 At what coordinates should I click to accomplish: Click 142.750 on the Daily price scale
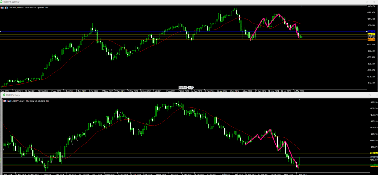click(x=374, y=159)
